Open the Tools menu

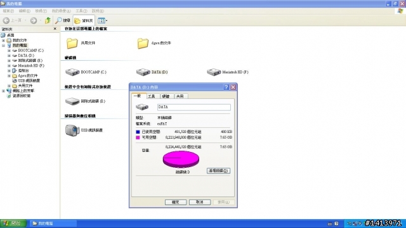point(81,11)
